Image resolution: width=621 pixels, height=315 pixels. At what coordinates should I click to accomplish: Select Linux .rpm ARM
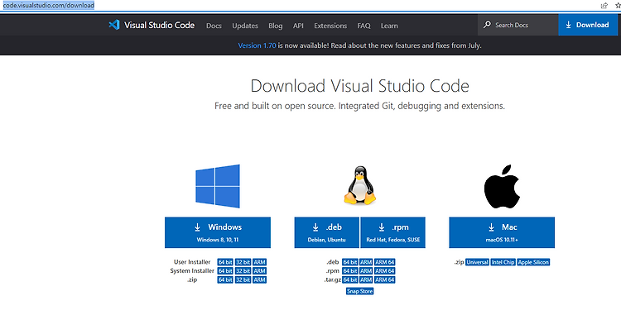[366, 270]
